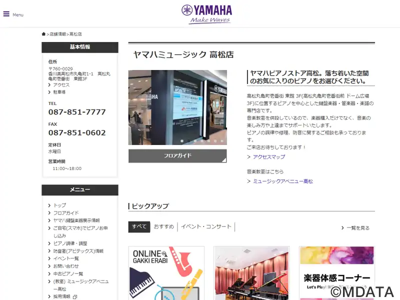Screen dimensions: 400x300
Task: Open ご自宅(スマホ)でピアノお申し込み menu item
Action: 80,232
